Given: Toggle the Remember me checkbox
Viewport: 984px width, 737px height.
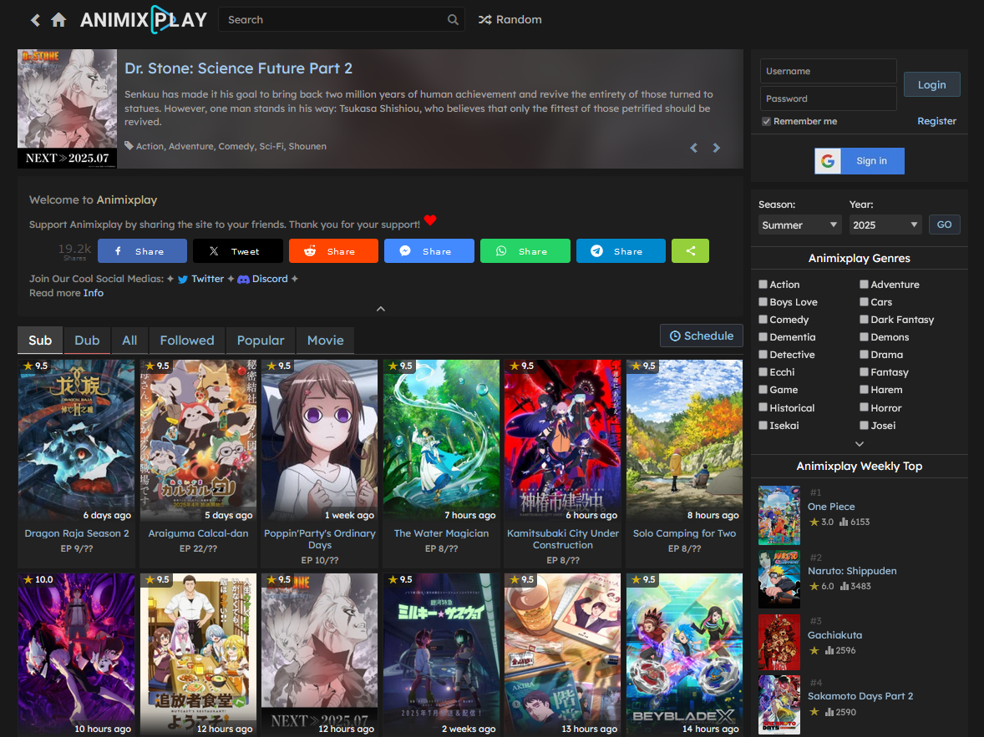Looking at the screenshot, I should pos(766,122).
